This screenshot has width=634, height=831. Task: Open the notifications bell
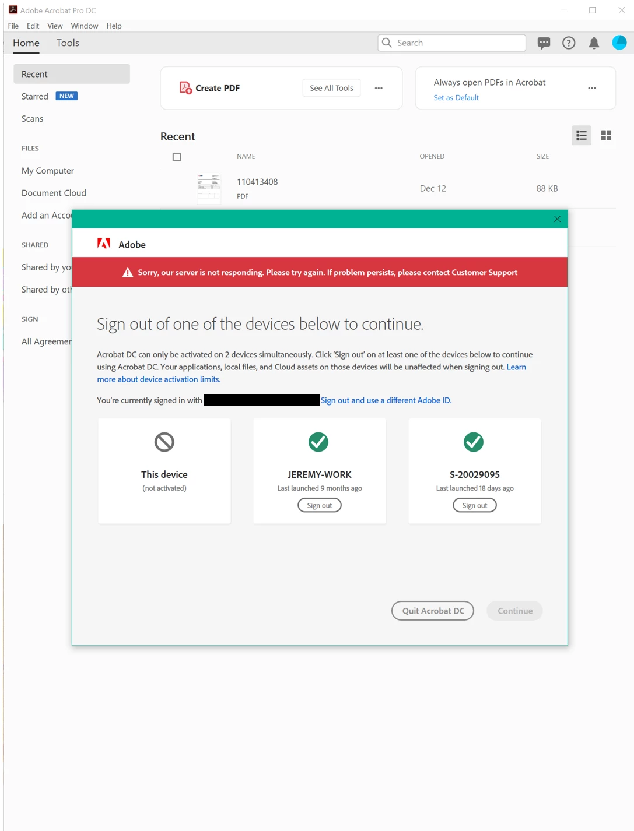(x=594, y=43)
